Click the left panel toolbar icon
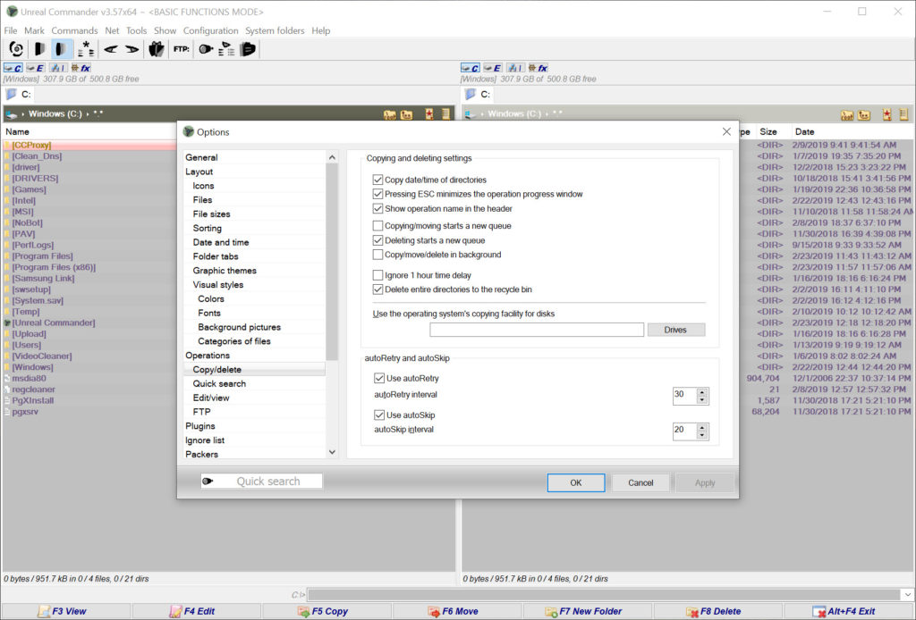The height and width of the screenshot is (620, 916). [39, 49]
